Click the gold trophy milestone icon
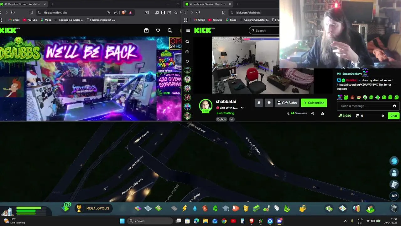The width and height of the screenshot is (401, 226). point(79,208)
